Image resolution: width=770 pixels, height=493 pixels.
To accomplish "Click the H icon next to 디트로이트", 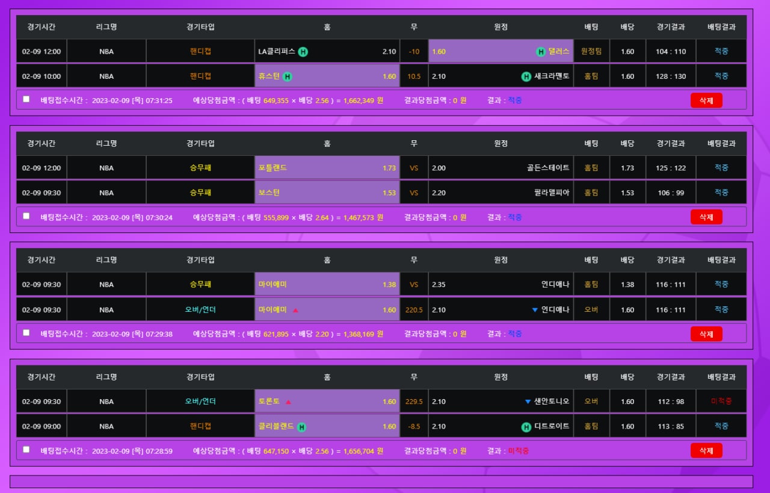I will click(526, 427).
